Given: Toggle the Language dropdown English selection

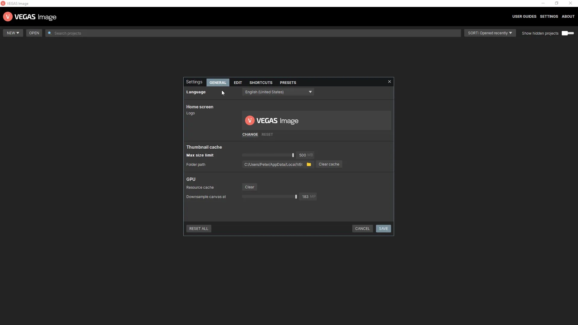Looking at the screenshot, I should (278, 92).
